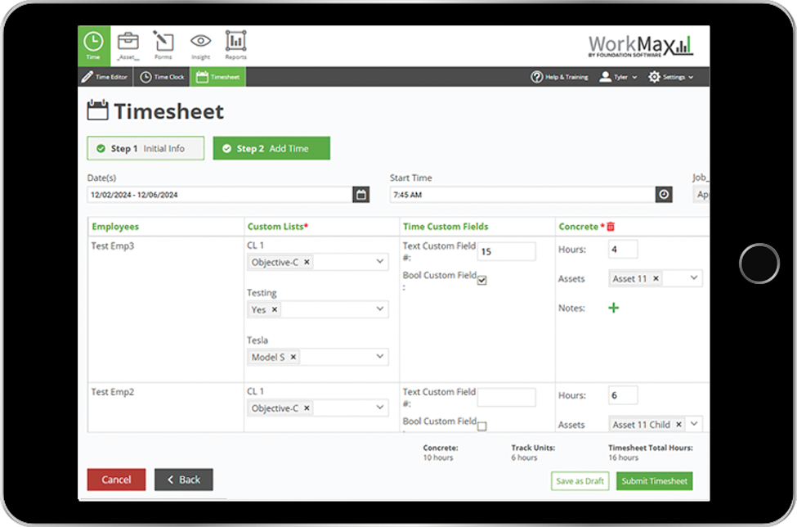Click empty Text Custom Field for Test Emp2
This screenshot has height=527, width=797.
pyautogui.click(x=506, y=397)
